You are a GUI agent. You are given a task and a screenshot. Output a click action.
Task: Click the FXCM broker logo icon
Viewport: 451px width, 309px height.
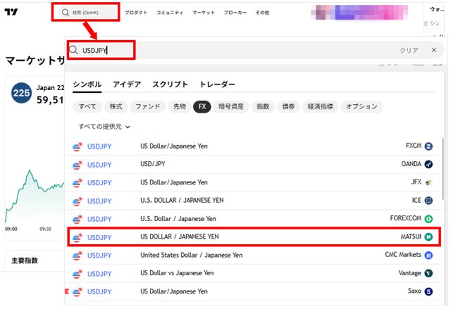click(428, 146)
